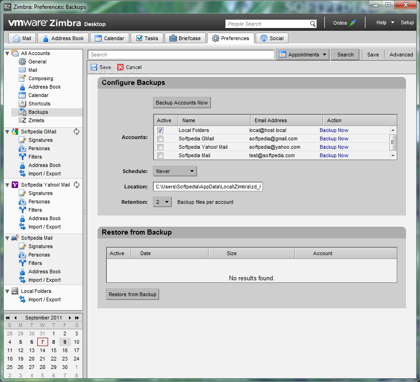The height and width of the screenshot is (382, 420).
Task: Uncheck the Local Folders active checkbox
Action: [x=160, y=131]
